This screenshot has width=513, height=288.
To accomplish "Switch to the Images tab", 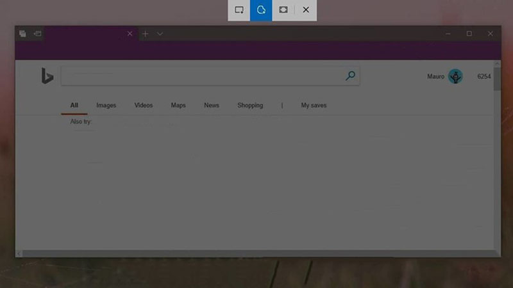I will tap(106, 106).
